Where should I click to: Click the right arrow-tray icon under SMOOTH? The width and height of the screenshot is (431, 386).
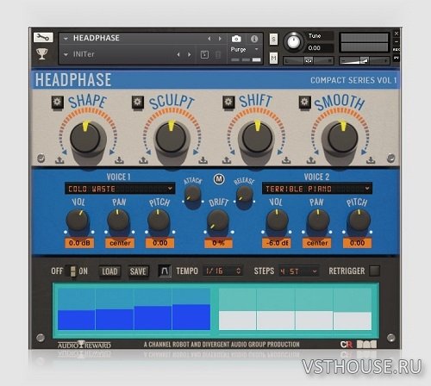371,160
